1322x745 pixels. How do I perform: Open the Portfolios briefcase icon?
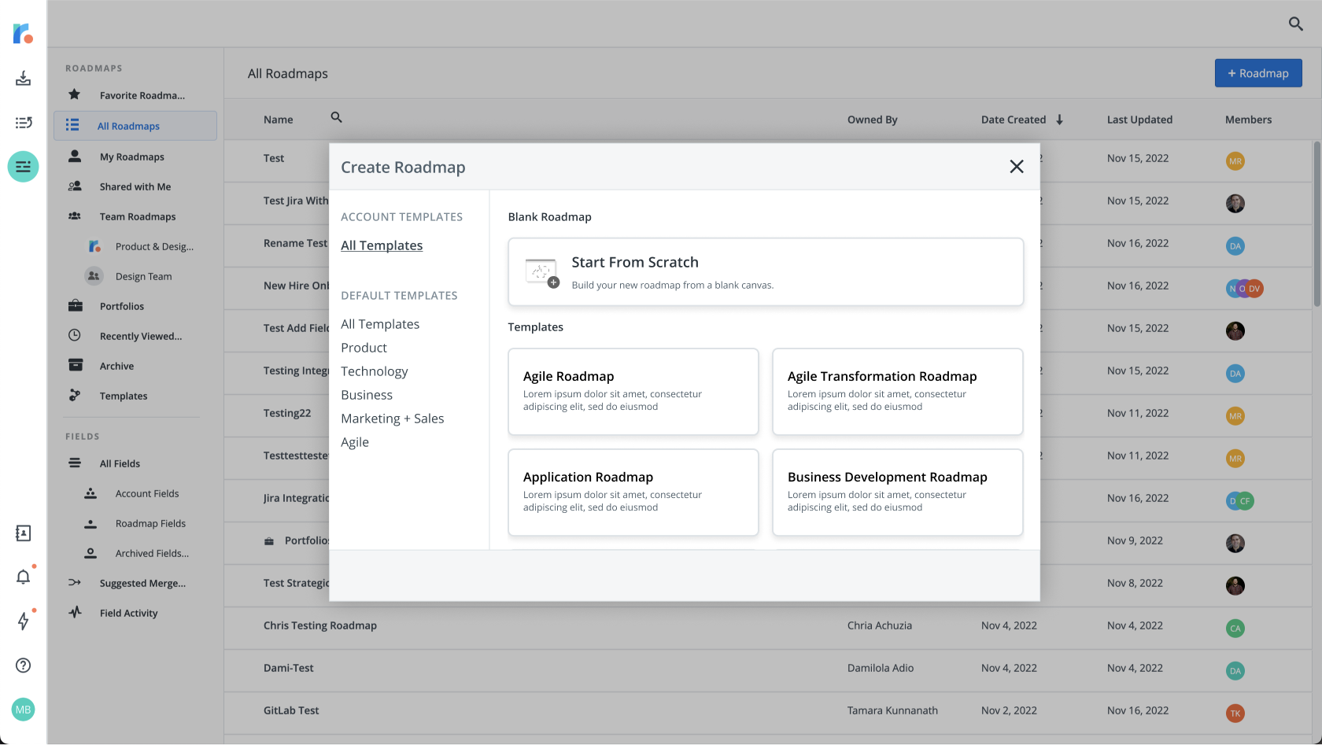pos(75,305)
